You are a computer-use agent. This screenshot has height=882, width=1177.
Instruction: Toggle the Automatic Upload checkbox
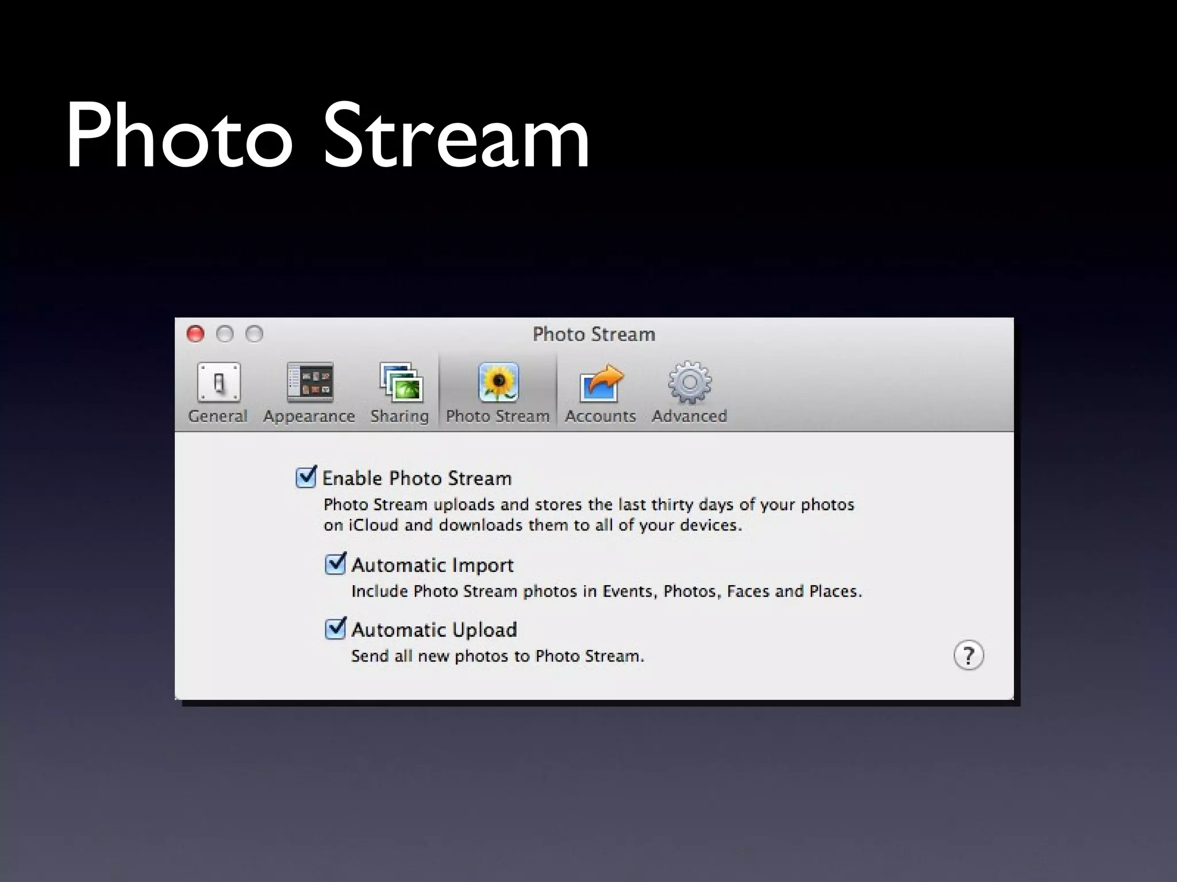[336, 628]
